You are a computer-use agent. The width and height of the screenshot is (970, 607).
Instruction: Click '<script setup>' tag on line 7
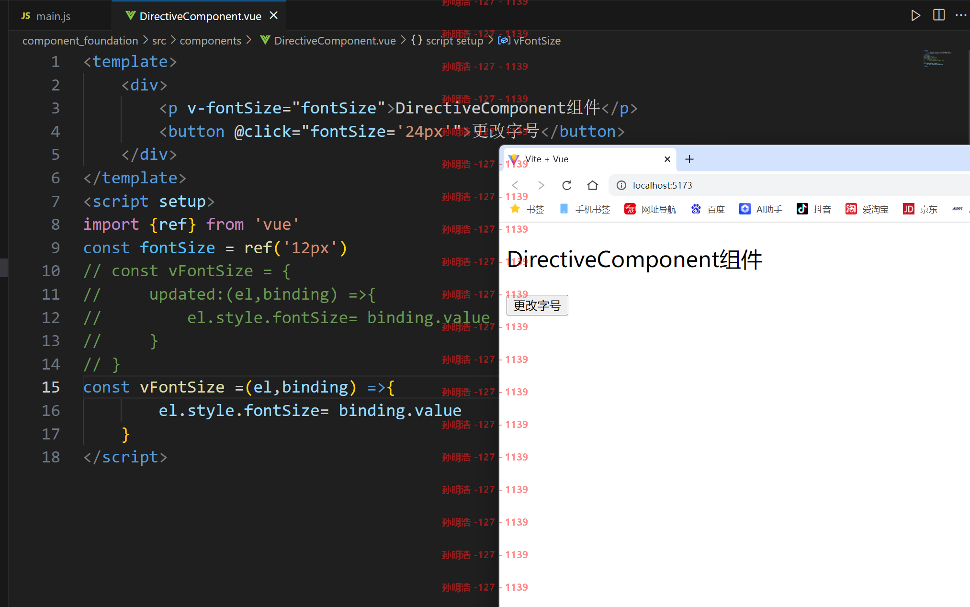149,202
